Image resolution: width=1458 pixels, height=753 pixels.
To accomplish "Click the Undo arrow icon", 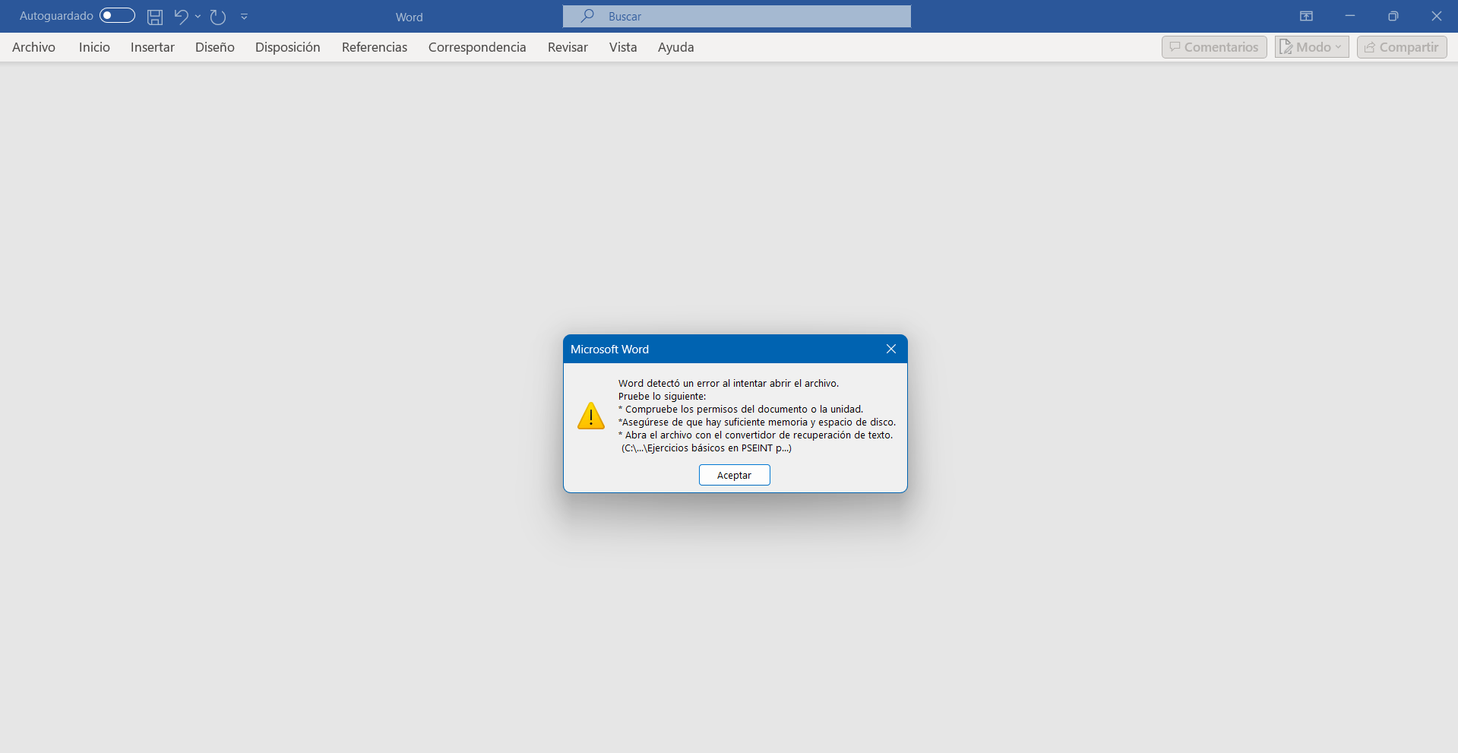I will (181, 16).
